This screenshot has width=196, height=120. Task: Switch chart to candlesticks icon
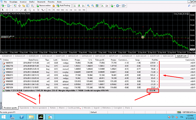pos(79,6)
